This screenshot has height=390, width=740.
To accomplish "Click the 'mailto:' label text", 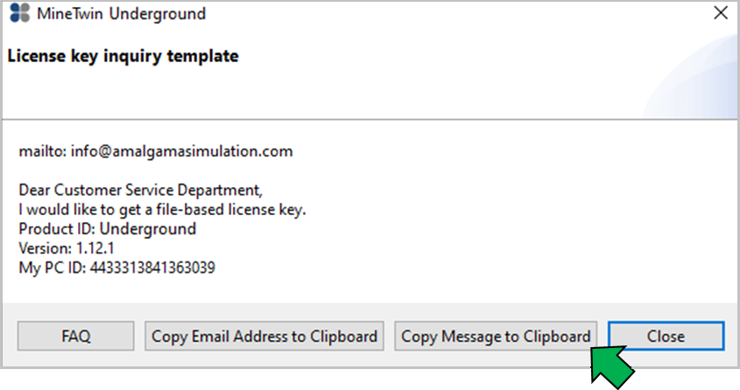I will pos(43,151).
